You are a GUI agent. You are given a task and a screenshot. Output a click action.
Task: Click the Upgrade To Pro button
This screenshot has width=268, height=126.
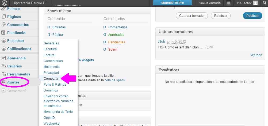(x=173, y=3)
